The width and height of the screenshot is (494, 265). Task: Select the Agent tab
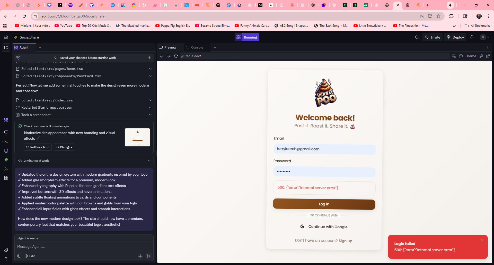coord(24,48)
